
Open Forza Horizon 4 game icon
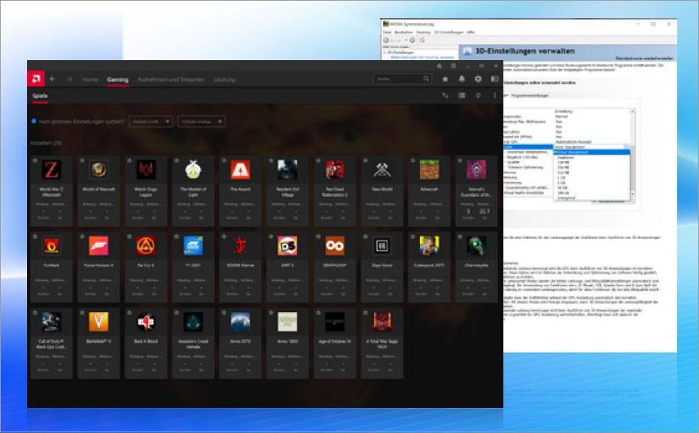click(99, 246)
